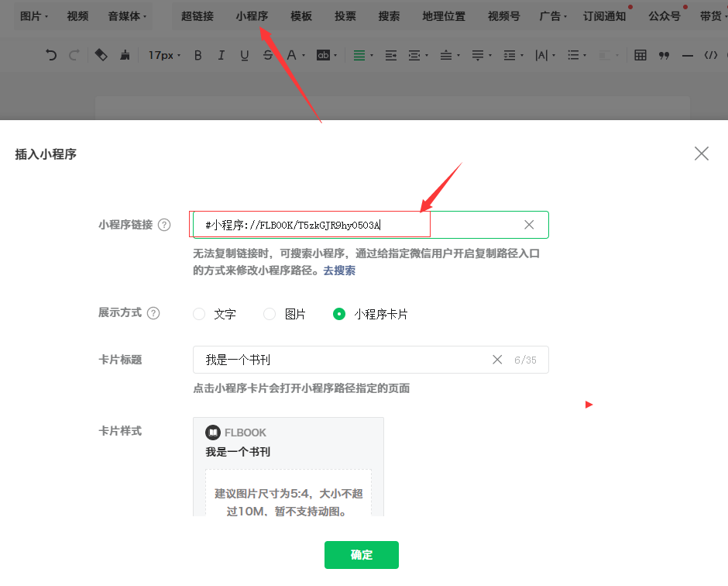This screenshot has width=728, height=586.
Task: Click the clear formatting eraser icon
Action: click(101, 55)
